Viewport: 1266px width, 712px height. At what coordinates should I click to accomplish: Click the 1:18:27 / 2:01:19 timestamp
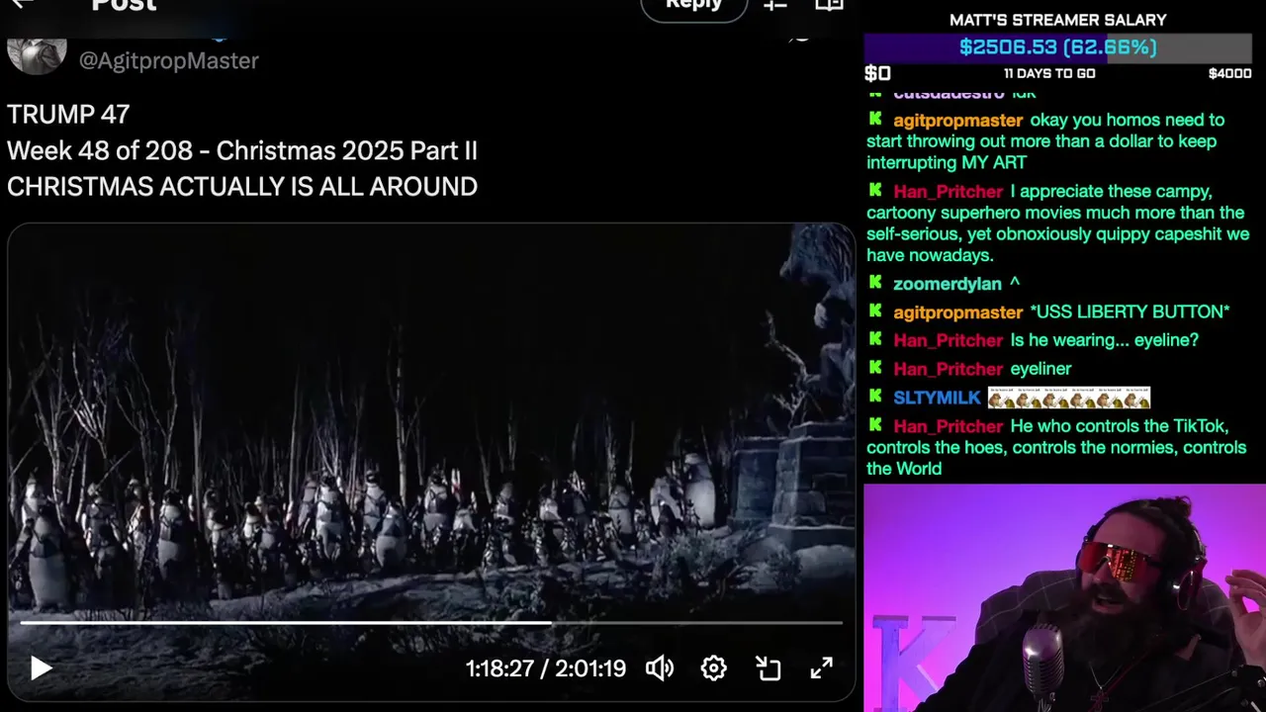click(x=546, y=668)
